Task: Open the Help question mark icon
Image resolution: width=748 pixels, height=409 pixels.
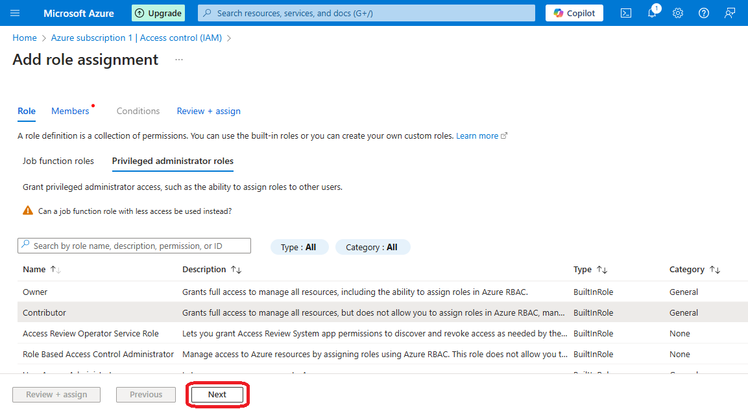Action: click(x=704, y=13)
